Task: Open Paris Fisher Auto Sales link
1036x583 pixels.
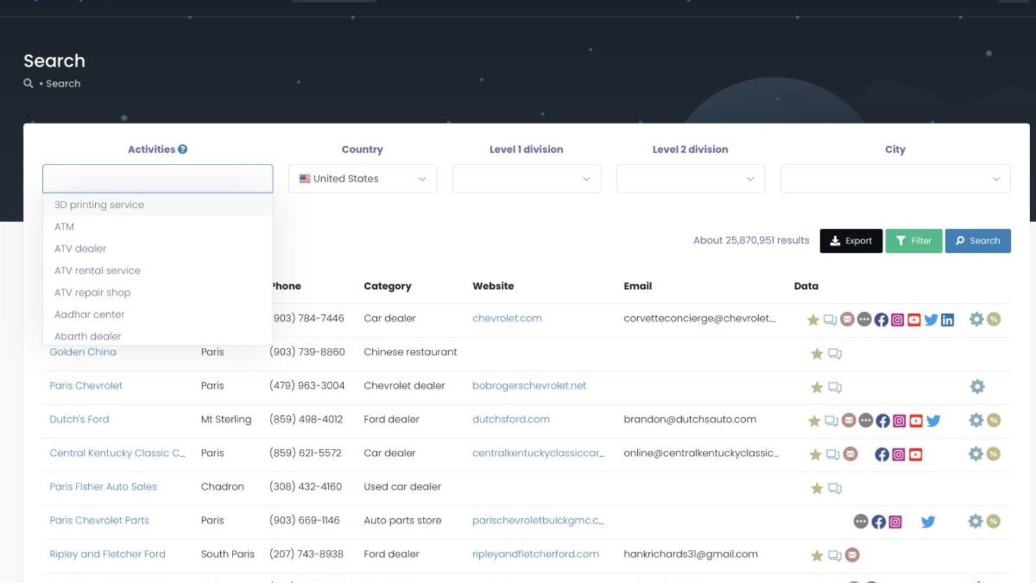Action: (x=103, y=486)
